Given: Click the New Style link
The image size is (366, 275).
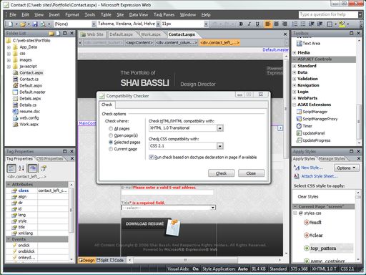Looking at the screenshot, I should [312, 168].
